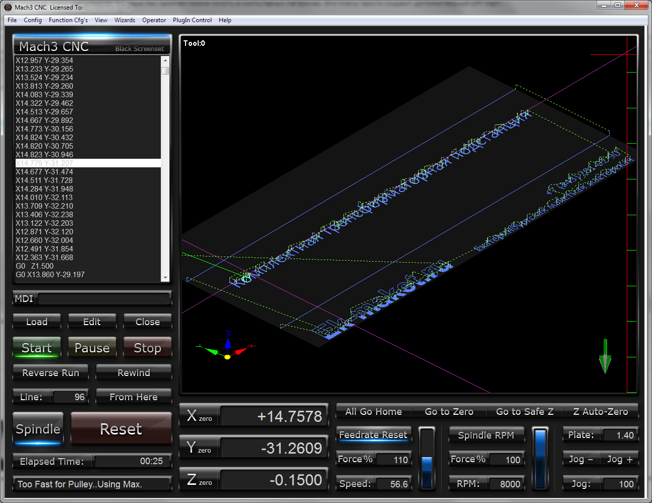
Task: Open the PlugIn Control menu
Action: click(x=192, y=20)
